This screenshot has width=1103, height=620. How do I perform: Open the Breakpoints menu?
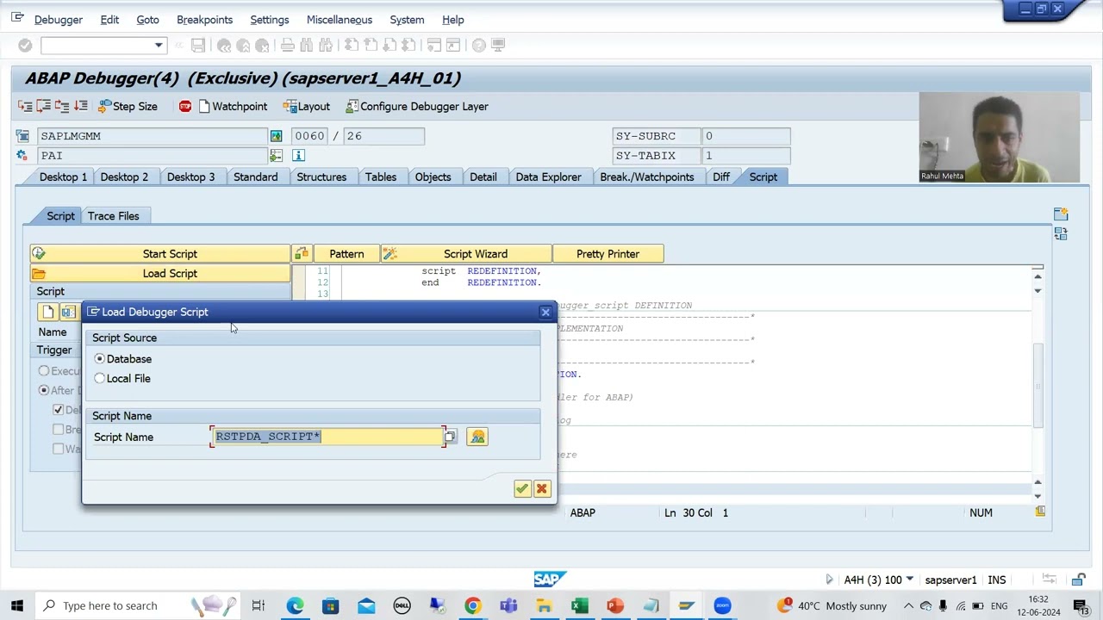[x=204, y=20]
